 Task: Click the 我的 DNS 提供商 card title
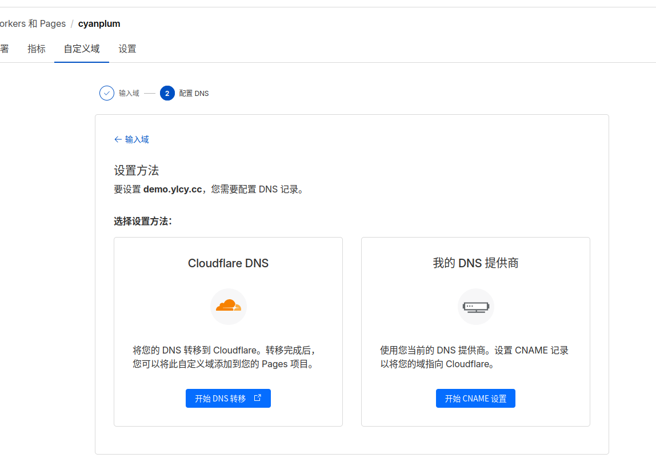coord(475,263)
